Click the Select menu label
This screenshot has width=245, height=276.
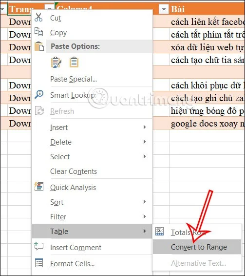60,157
